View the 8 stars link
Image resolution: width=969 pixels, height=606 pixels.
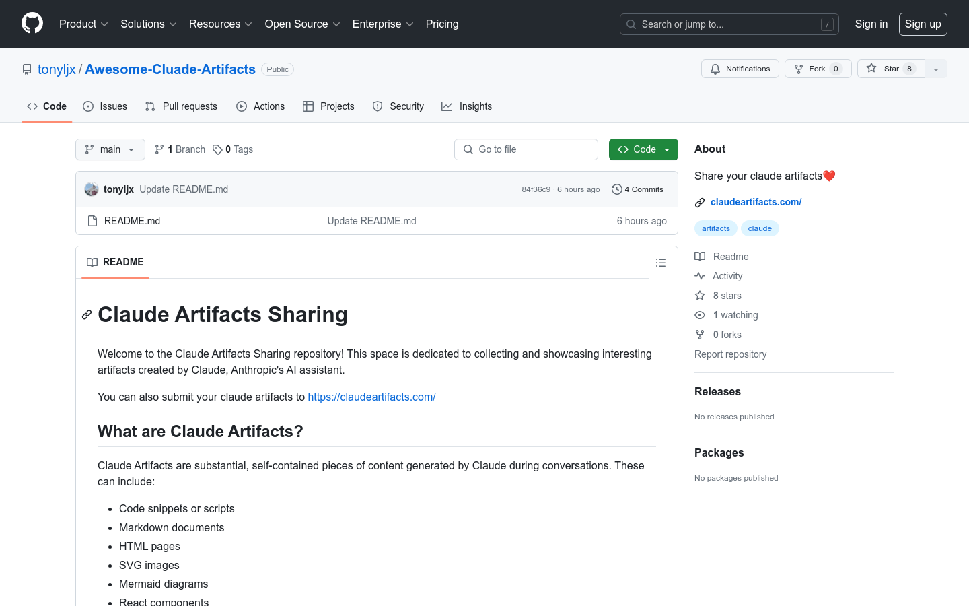pyautogui.click(x=718, y=296)
